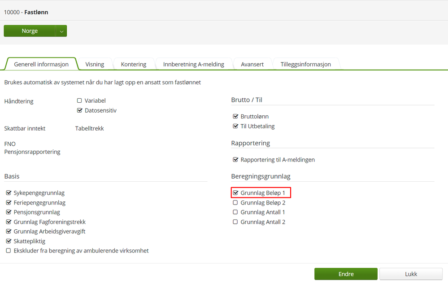Expand the Norge dropdown arrow
The image size is (448, 284).
click(x=61, y=31)
